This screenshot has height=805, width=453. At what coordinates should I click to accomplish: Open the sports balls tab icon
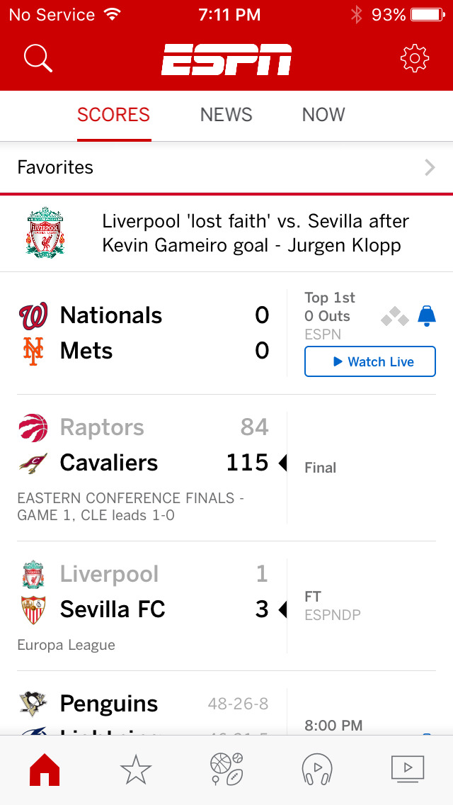point(226,770)
